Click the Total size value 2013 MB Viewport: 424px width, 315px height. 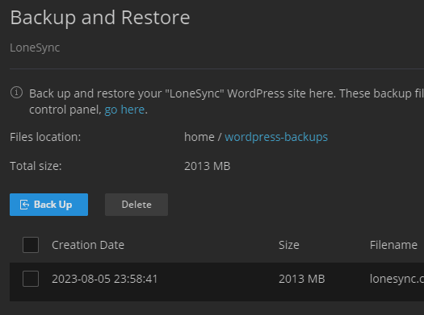(x=207, y=166)
